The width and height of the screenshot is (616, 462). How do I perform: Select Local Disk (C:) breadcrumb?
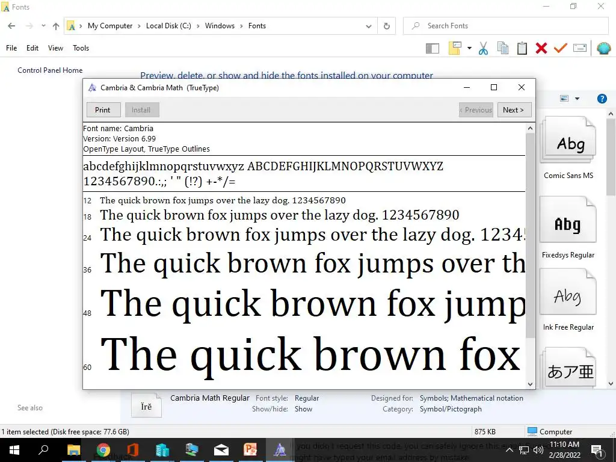(168, 26)
